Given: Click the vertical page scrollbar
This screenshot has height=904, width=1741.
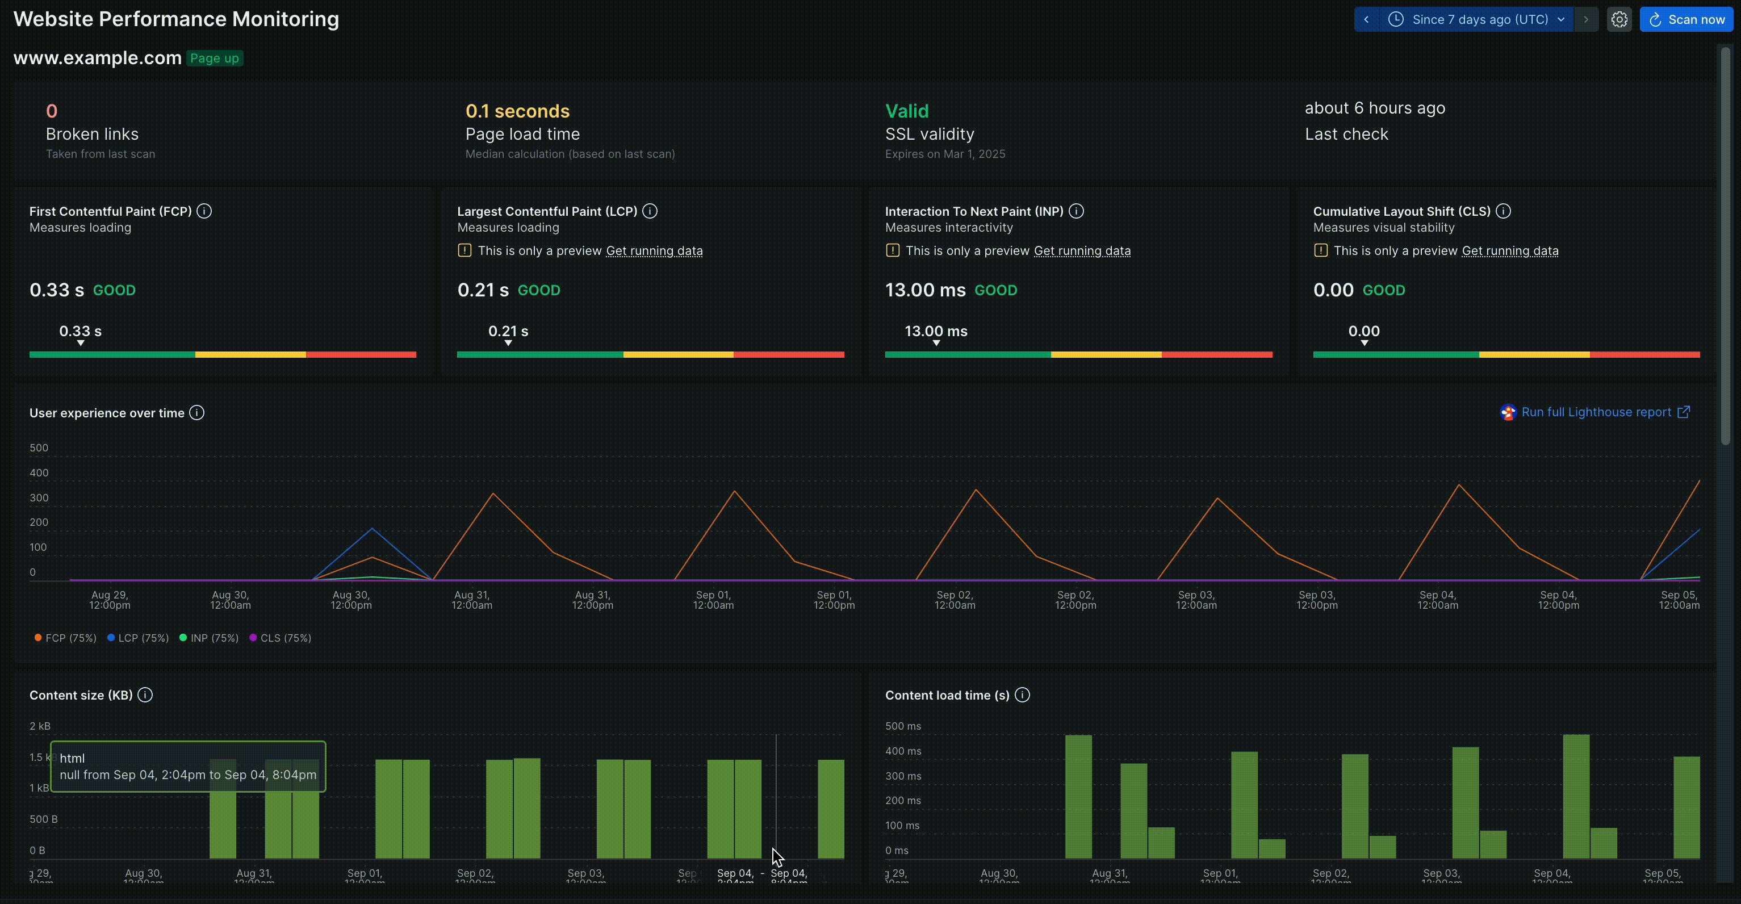Looking at the screenshot, I should [x=1725, y=246].
